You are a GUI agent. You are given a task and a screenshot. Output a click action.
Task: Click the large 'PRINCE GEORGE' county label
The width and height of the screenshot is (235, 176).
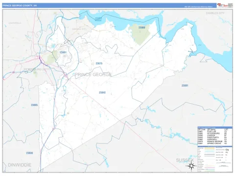[93, 75]
